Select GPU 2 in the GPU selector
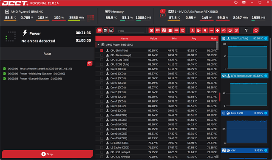 point(163,16)
